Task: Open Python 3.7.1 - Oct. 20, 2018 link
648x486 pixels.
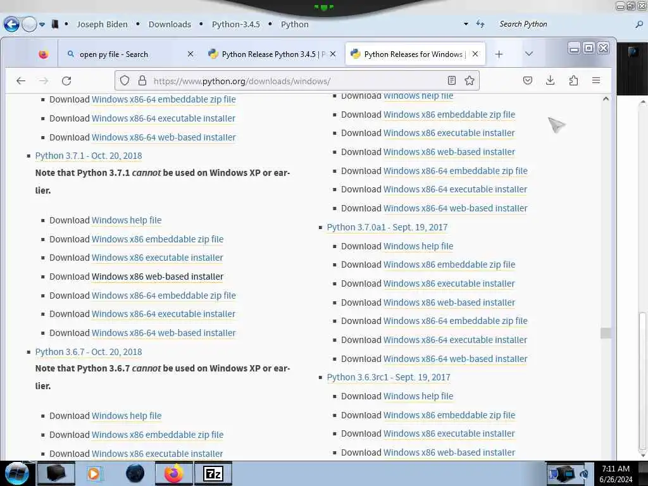Action: tap(89, 156)
